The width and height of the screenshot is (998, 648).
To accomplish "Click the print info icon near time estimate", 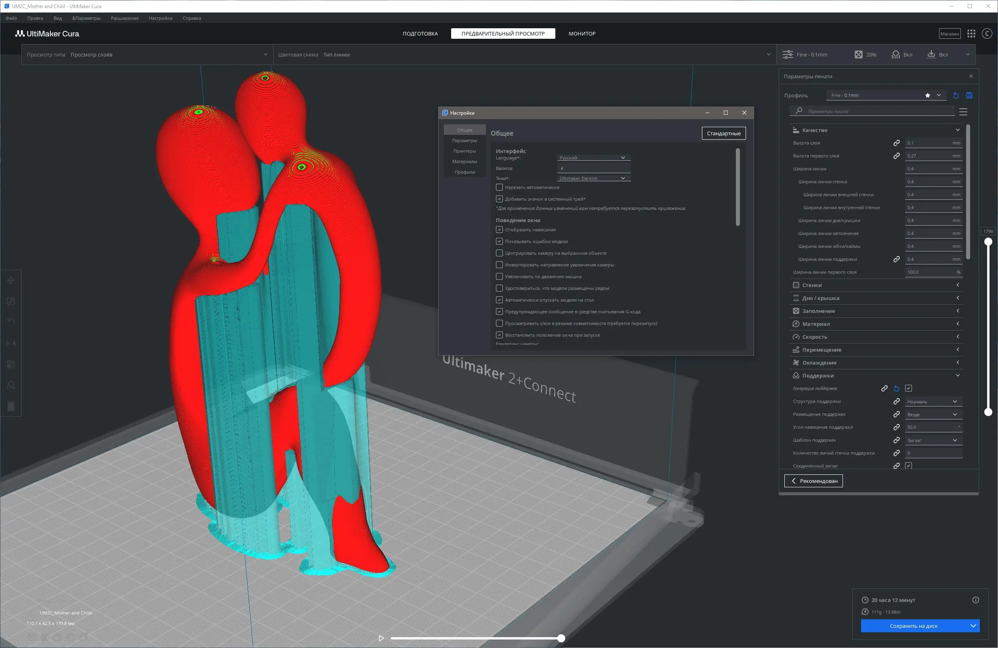I will click(975, 600).
